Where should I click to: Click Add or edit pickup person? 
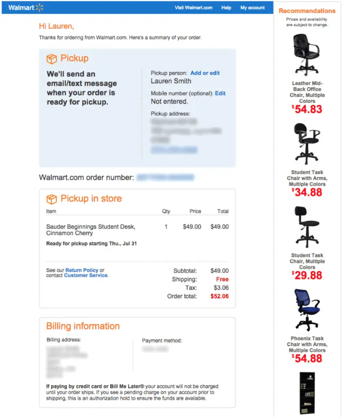(205, 73)
